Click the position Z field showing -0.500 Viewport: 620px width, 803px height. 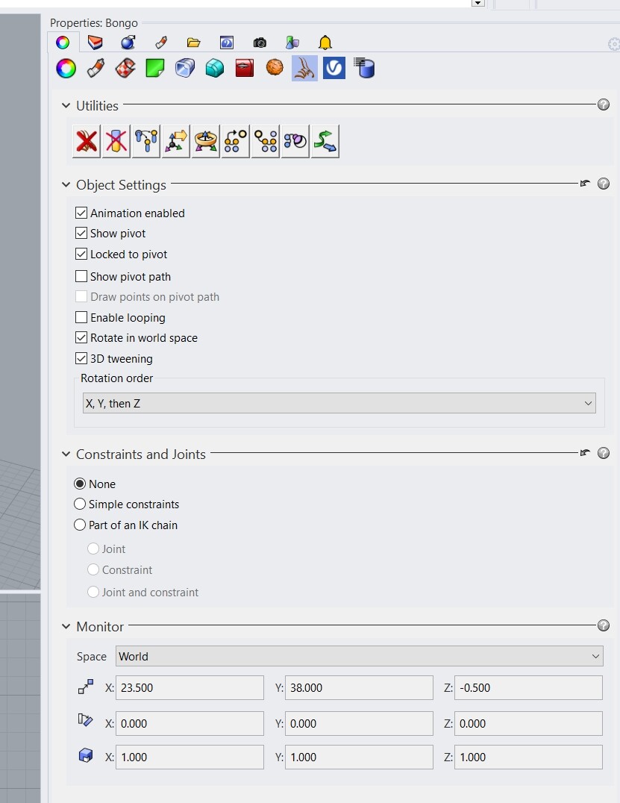tap(528, 687)
